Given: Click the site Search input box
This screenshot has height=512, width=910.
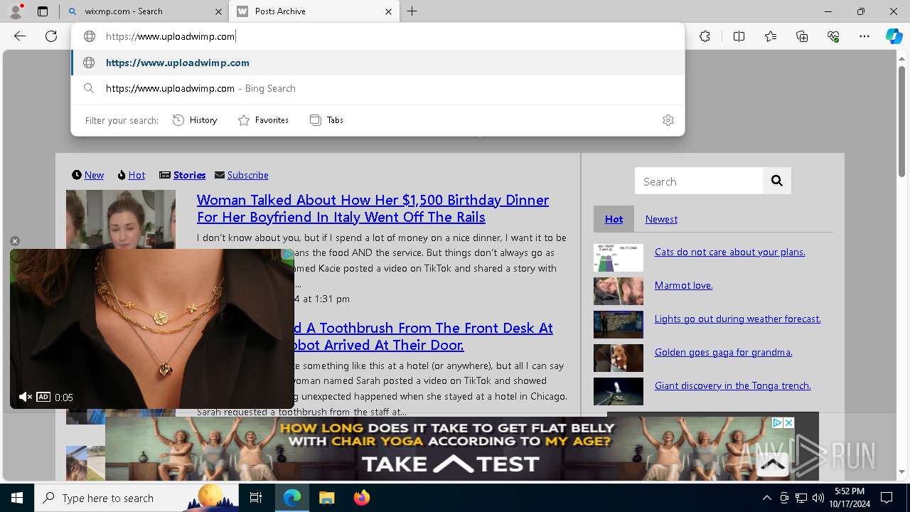Looking at the screenshot, I should (699, 181).
